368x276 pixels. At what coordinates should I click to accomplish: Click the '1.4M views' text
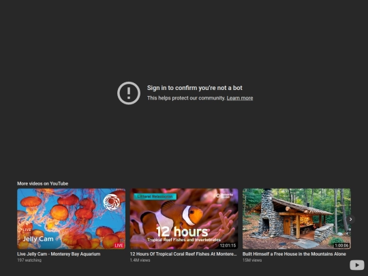point(140,260)
